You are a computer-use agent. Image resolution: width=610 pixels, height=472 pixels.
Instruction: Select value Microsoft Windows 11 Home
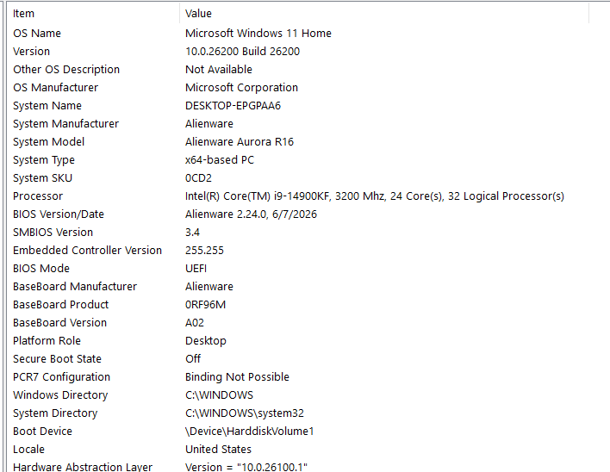coord(258,34)
